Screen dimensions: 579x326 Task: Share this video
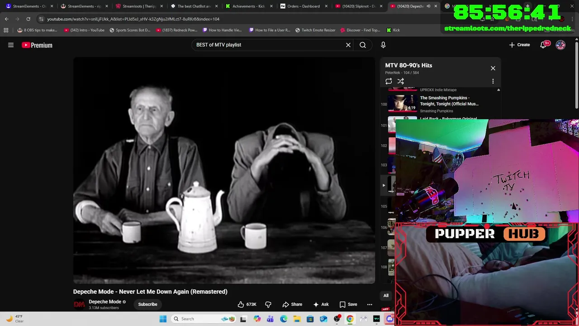pos(292,304)
